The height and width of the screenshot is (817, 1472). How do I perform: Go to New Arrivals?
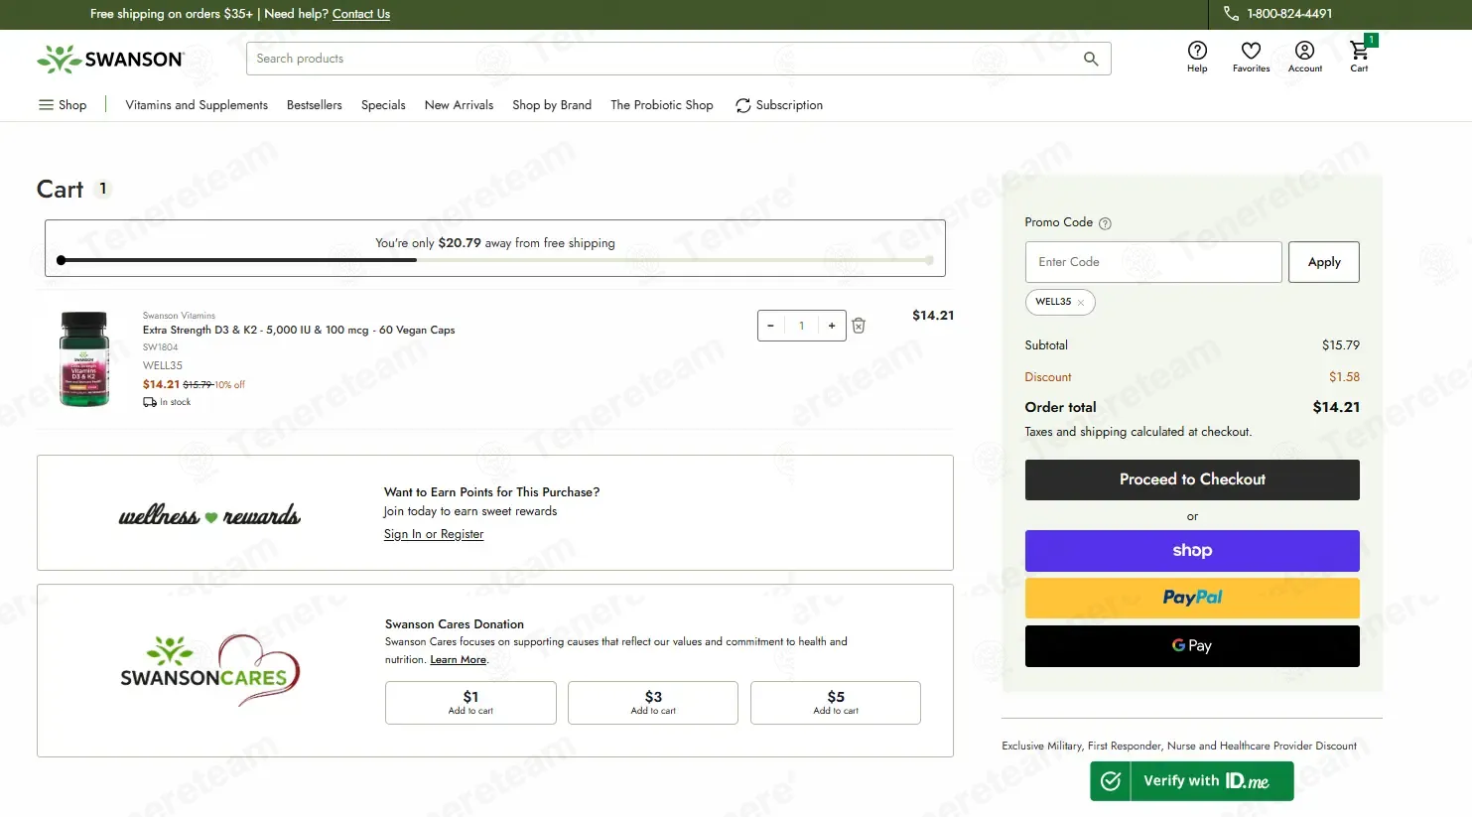click(459, 105)
